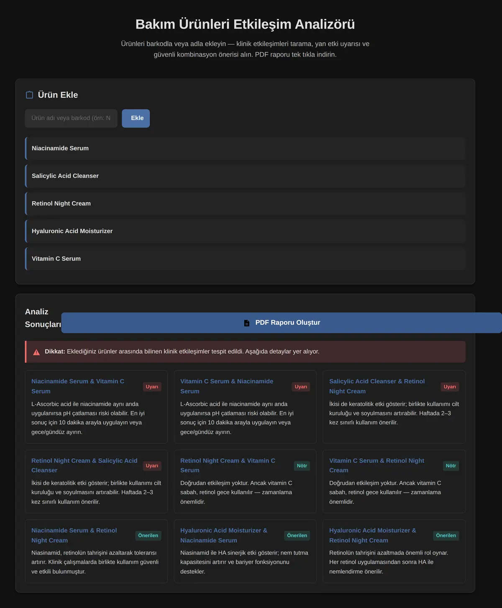Open Niacinamide Serum & Retinol Night Cream title
This screenshot has width=502, height=608.
click(74, 535)
